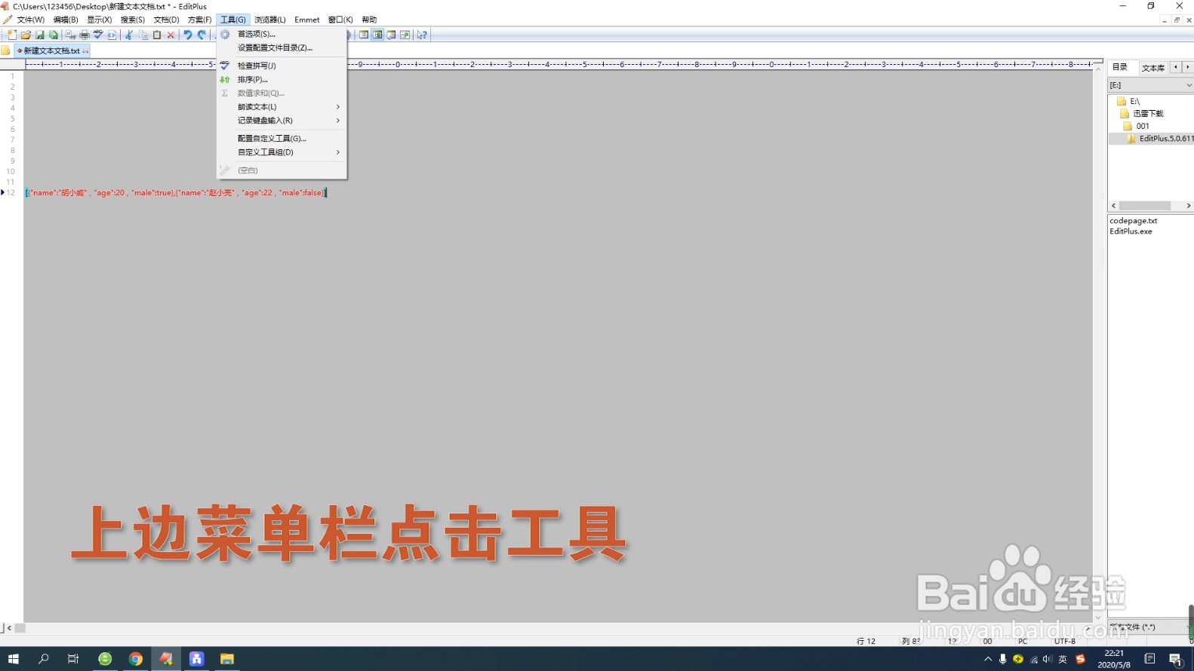Viewport: 1194px width, 671px height.
Task: Choose 设置配置文件目录(Z) menu entry
Action: [281, 47]
